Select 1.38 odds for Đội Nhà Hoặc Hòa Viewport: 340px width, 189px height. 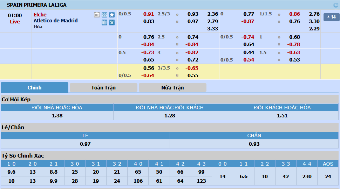57,116
